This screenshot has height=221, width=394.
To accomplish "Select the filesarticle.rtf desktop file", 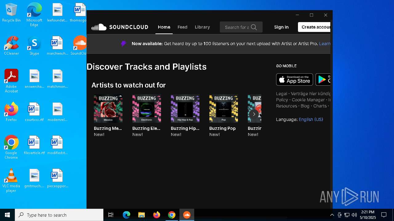I will coord(34,145).
